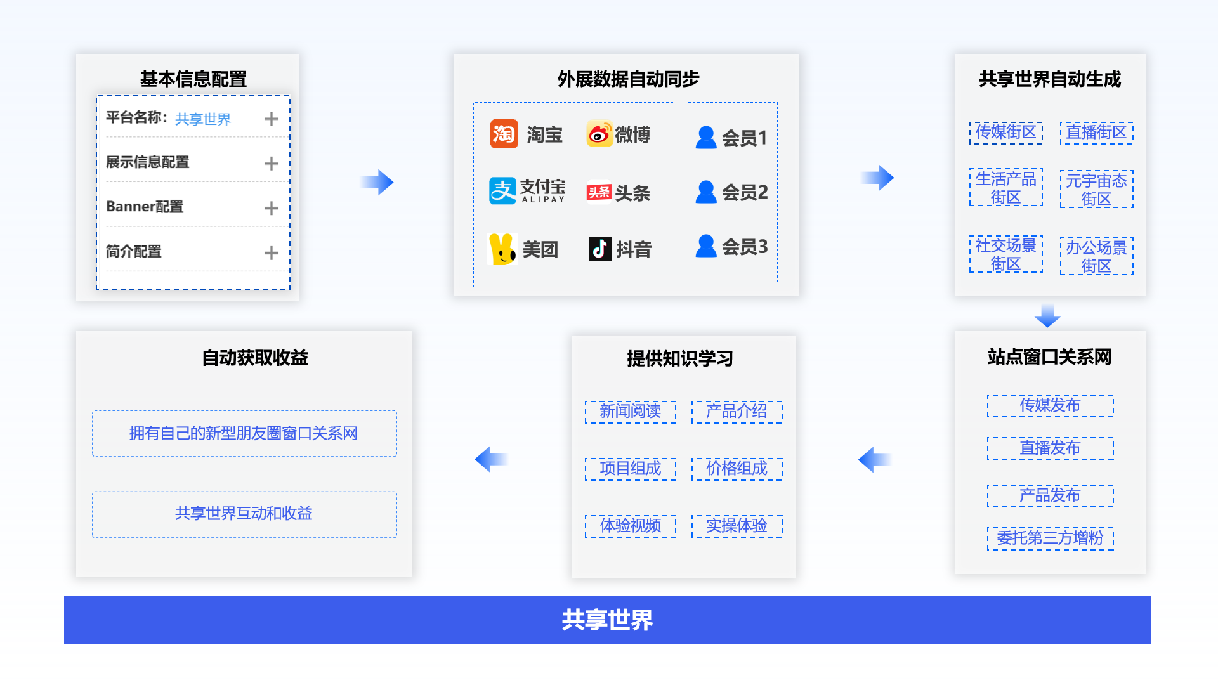Click the Toutiao red logo icon
This screenshot has width=1218, height=685.
[598, 192]
